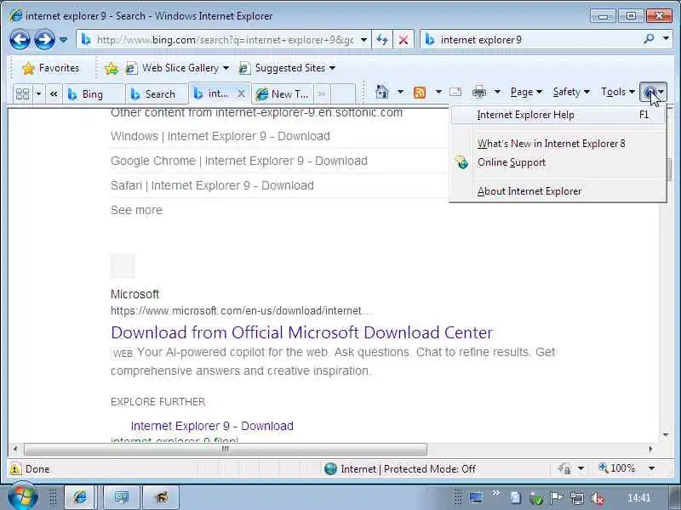681x510 pixels.
Task: Open the lower 'Internet Explorer 9 - Download' link
Action: coord(212,426)
